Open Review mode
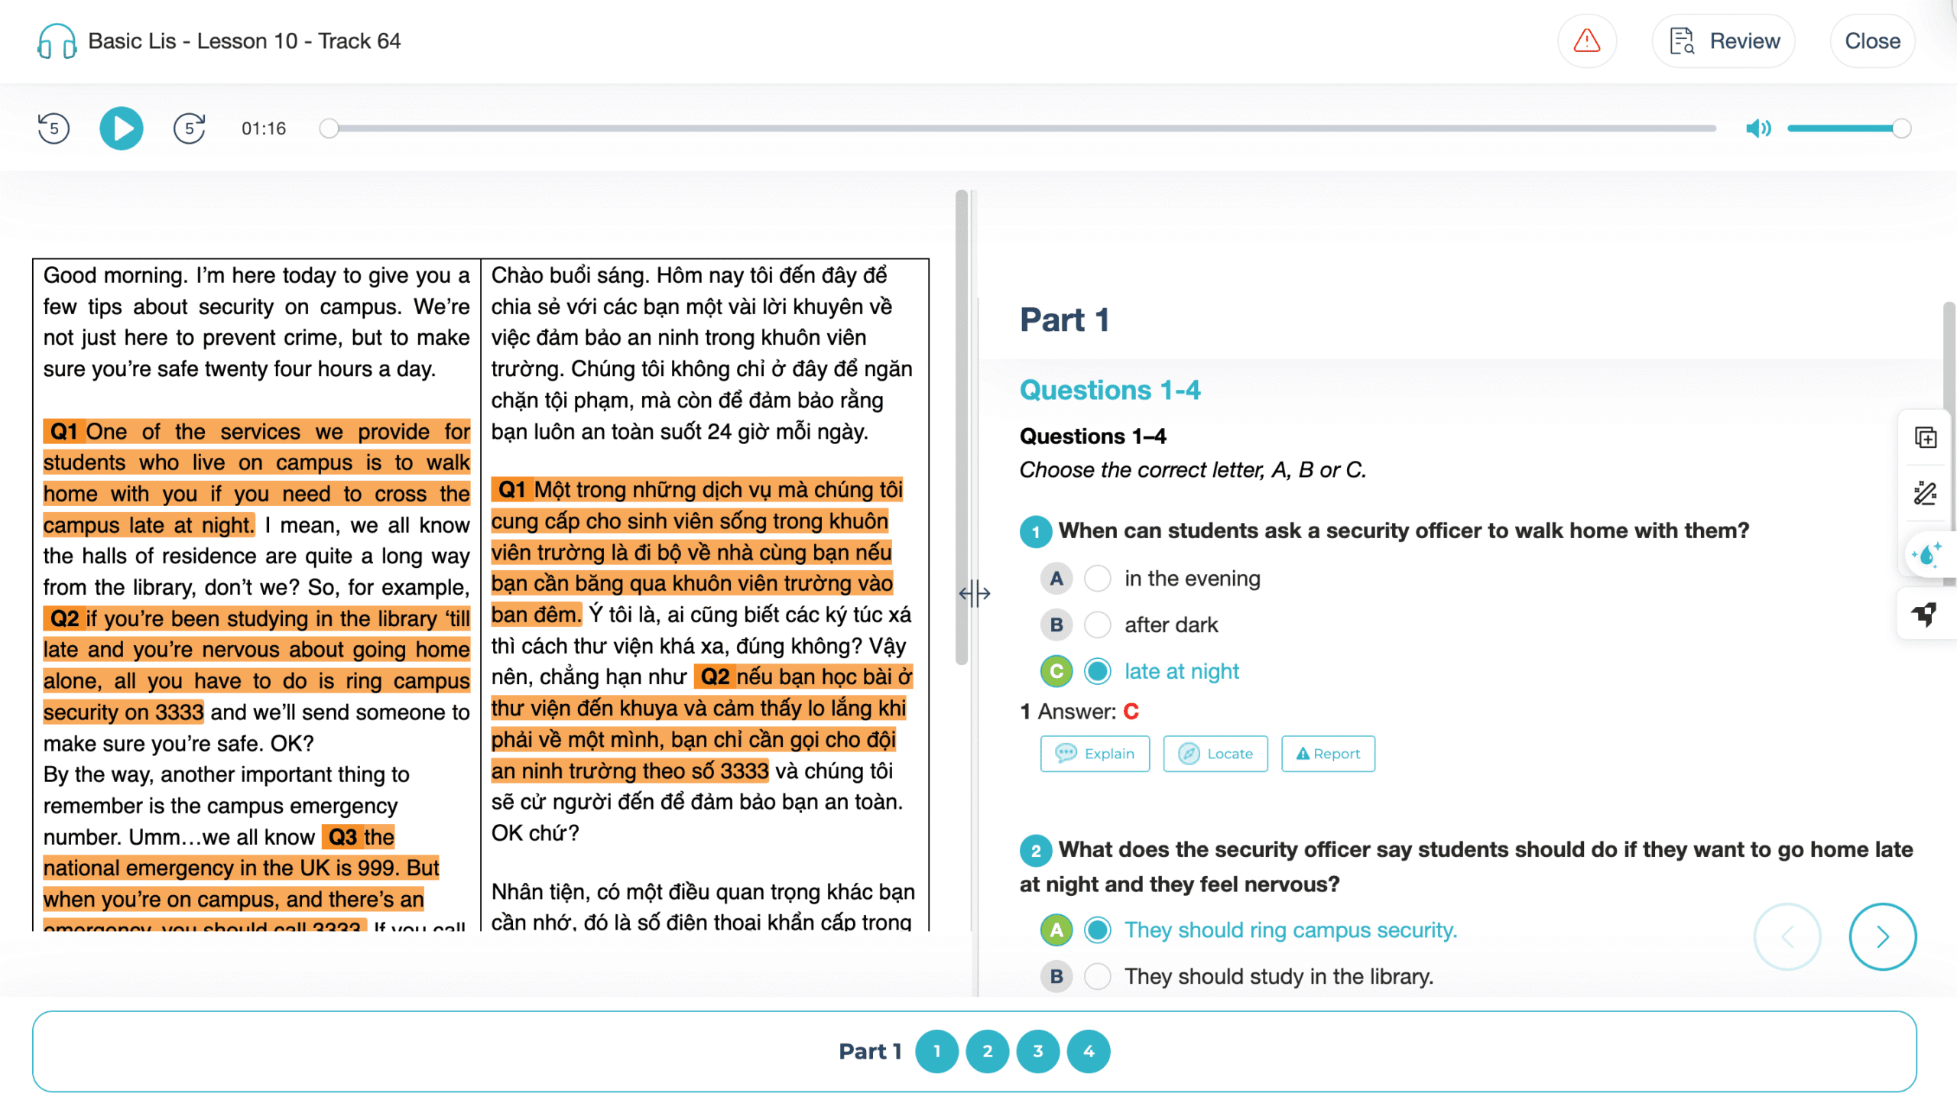Viewport: 1957px width, 1100px height. [x=1723, y=41]
